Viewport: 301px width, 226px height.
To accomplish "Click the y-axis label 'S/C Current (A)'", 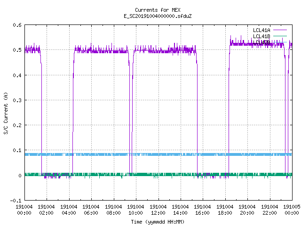I will 6,113.
